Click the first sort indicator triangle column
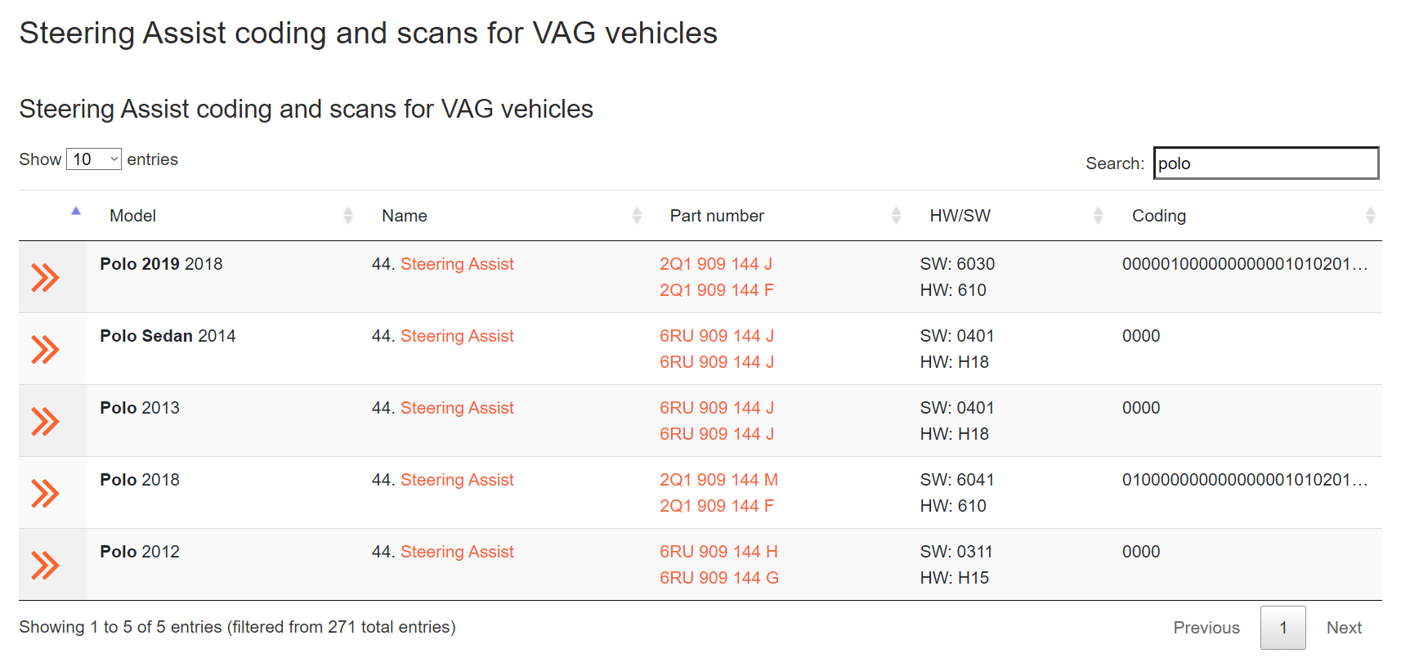The image size is (1410, 667). pos(76,211)
